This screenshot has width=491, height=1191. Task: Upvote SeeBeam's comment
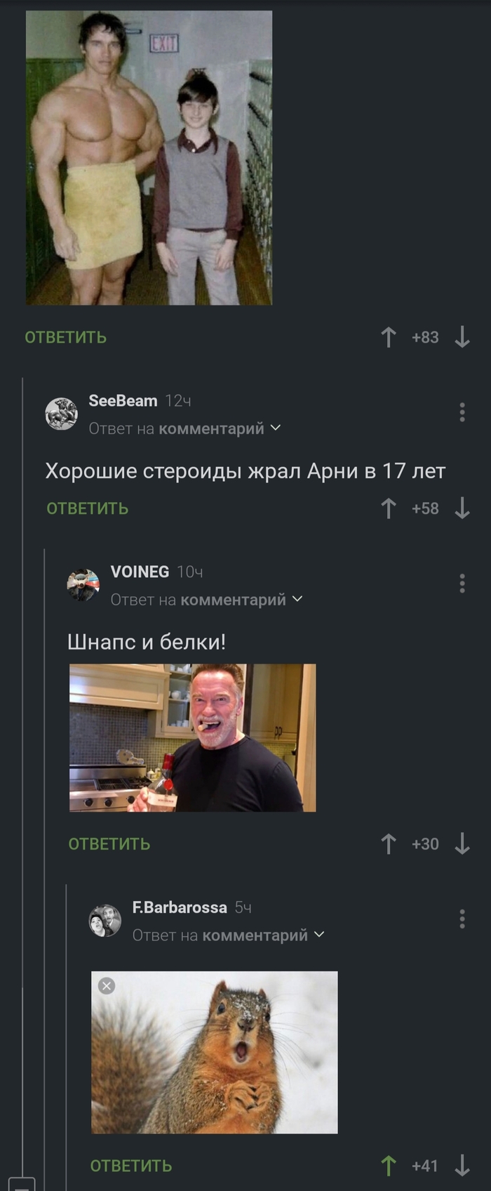click(389, 508)
